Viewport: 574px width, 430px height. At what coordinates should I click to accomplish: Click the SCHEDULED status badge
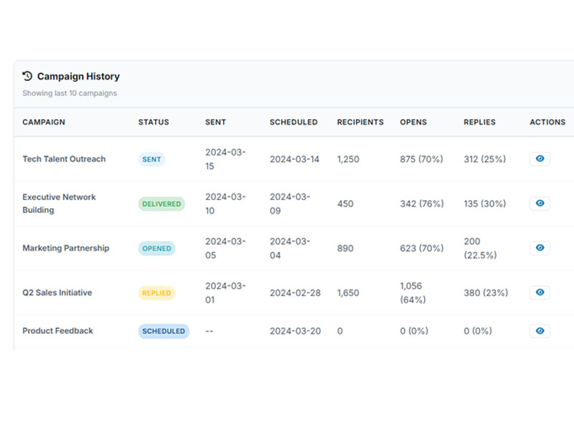click(164, 331)
